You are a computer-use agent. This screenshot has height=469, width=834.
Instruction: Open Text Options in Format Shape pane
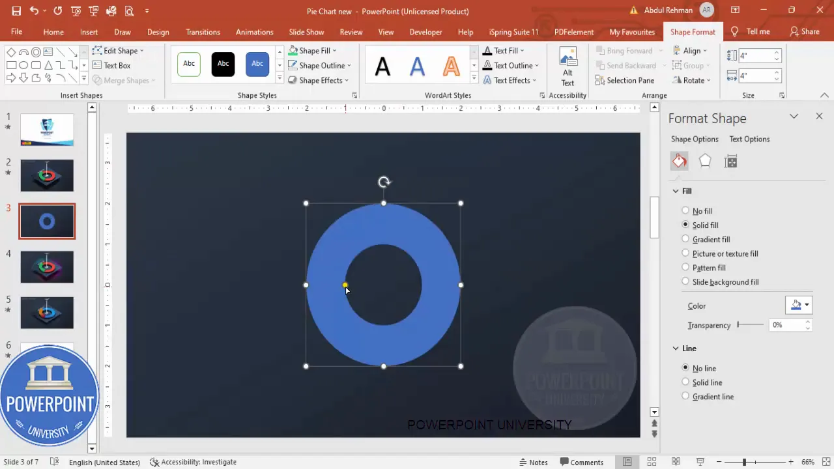(749, 139)
